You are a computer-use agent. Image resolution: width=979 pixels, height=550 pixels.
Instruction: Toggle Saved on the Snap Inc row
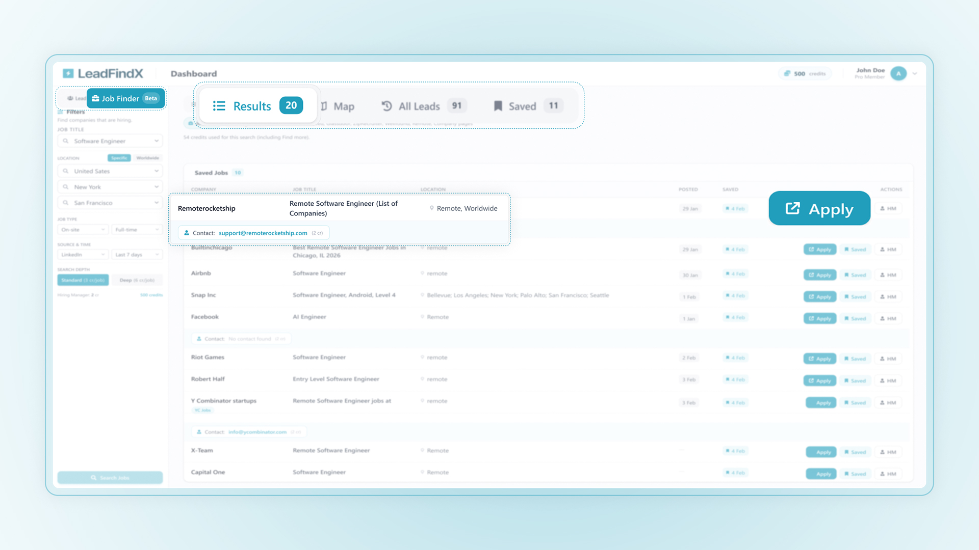[855, 297]
